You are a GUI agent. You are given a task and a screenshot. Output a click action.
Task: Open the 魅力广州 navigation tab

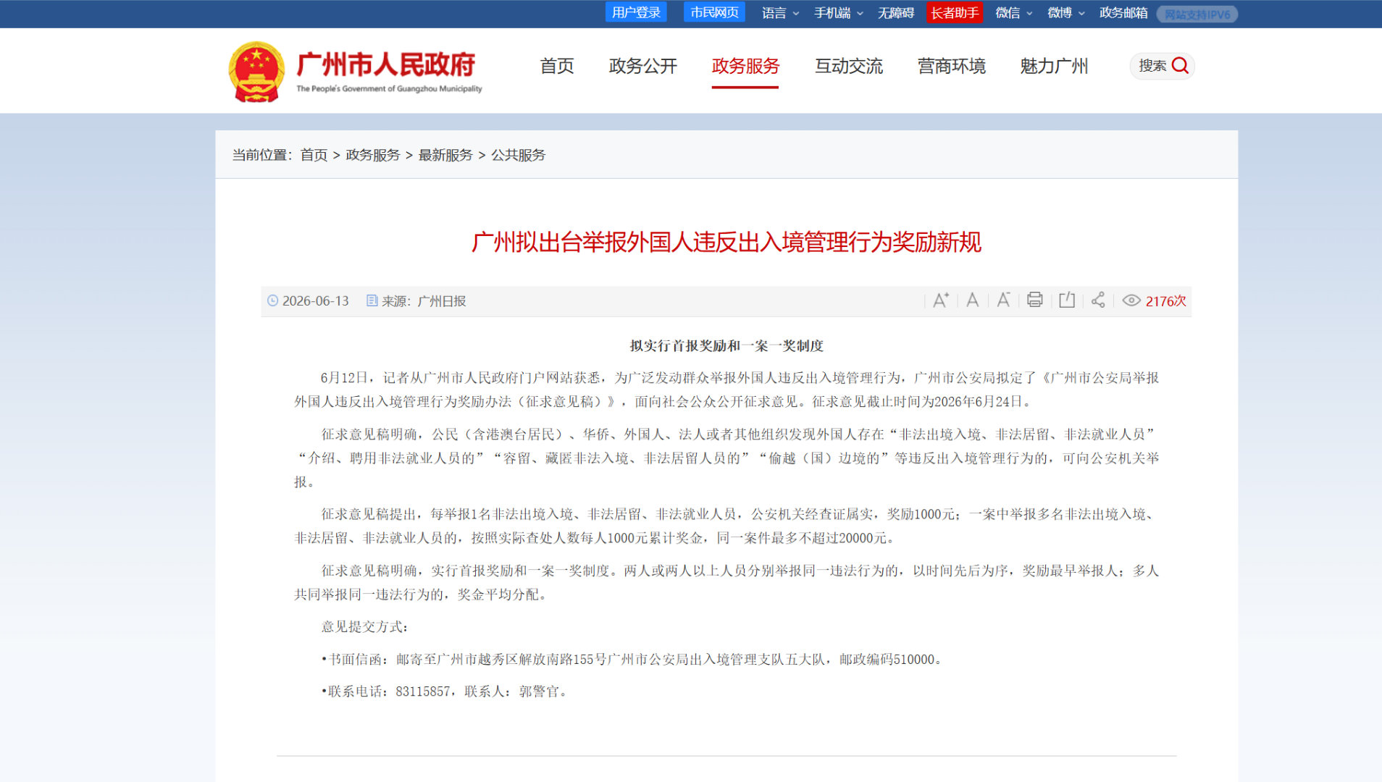point(1055,66)
